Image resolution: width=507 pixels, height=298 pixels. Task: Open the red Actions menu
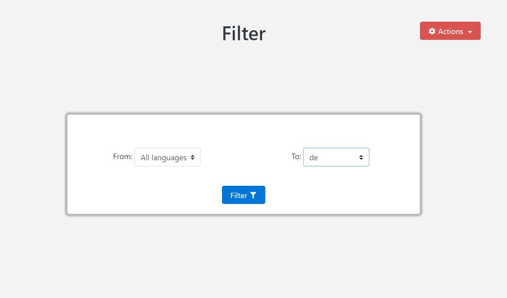[x=450, y=31]
